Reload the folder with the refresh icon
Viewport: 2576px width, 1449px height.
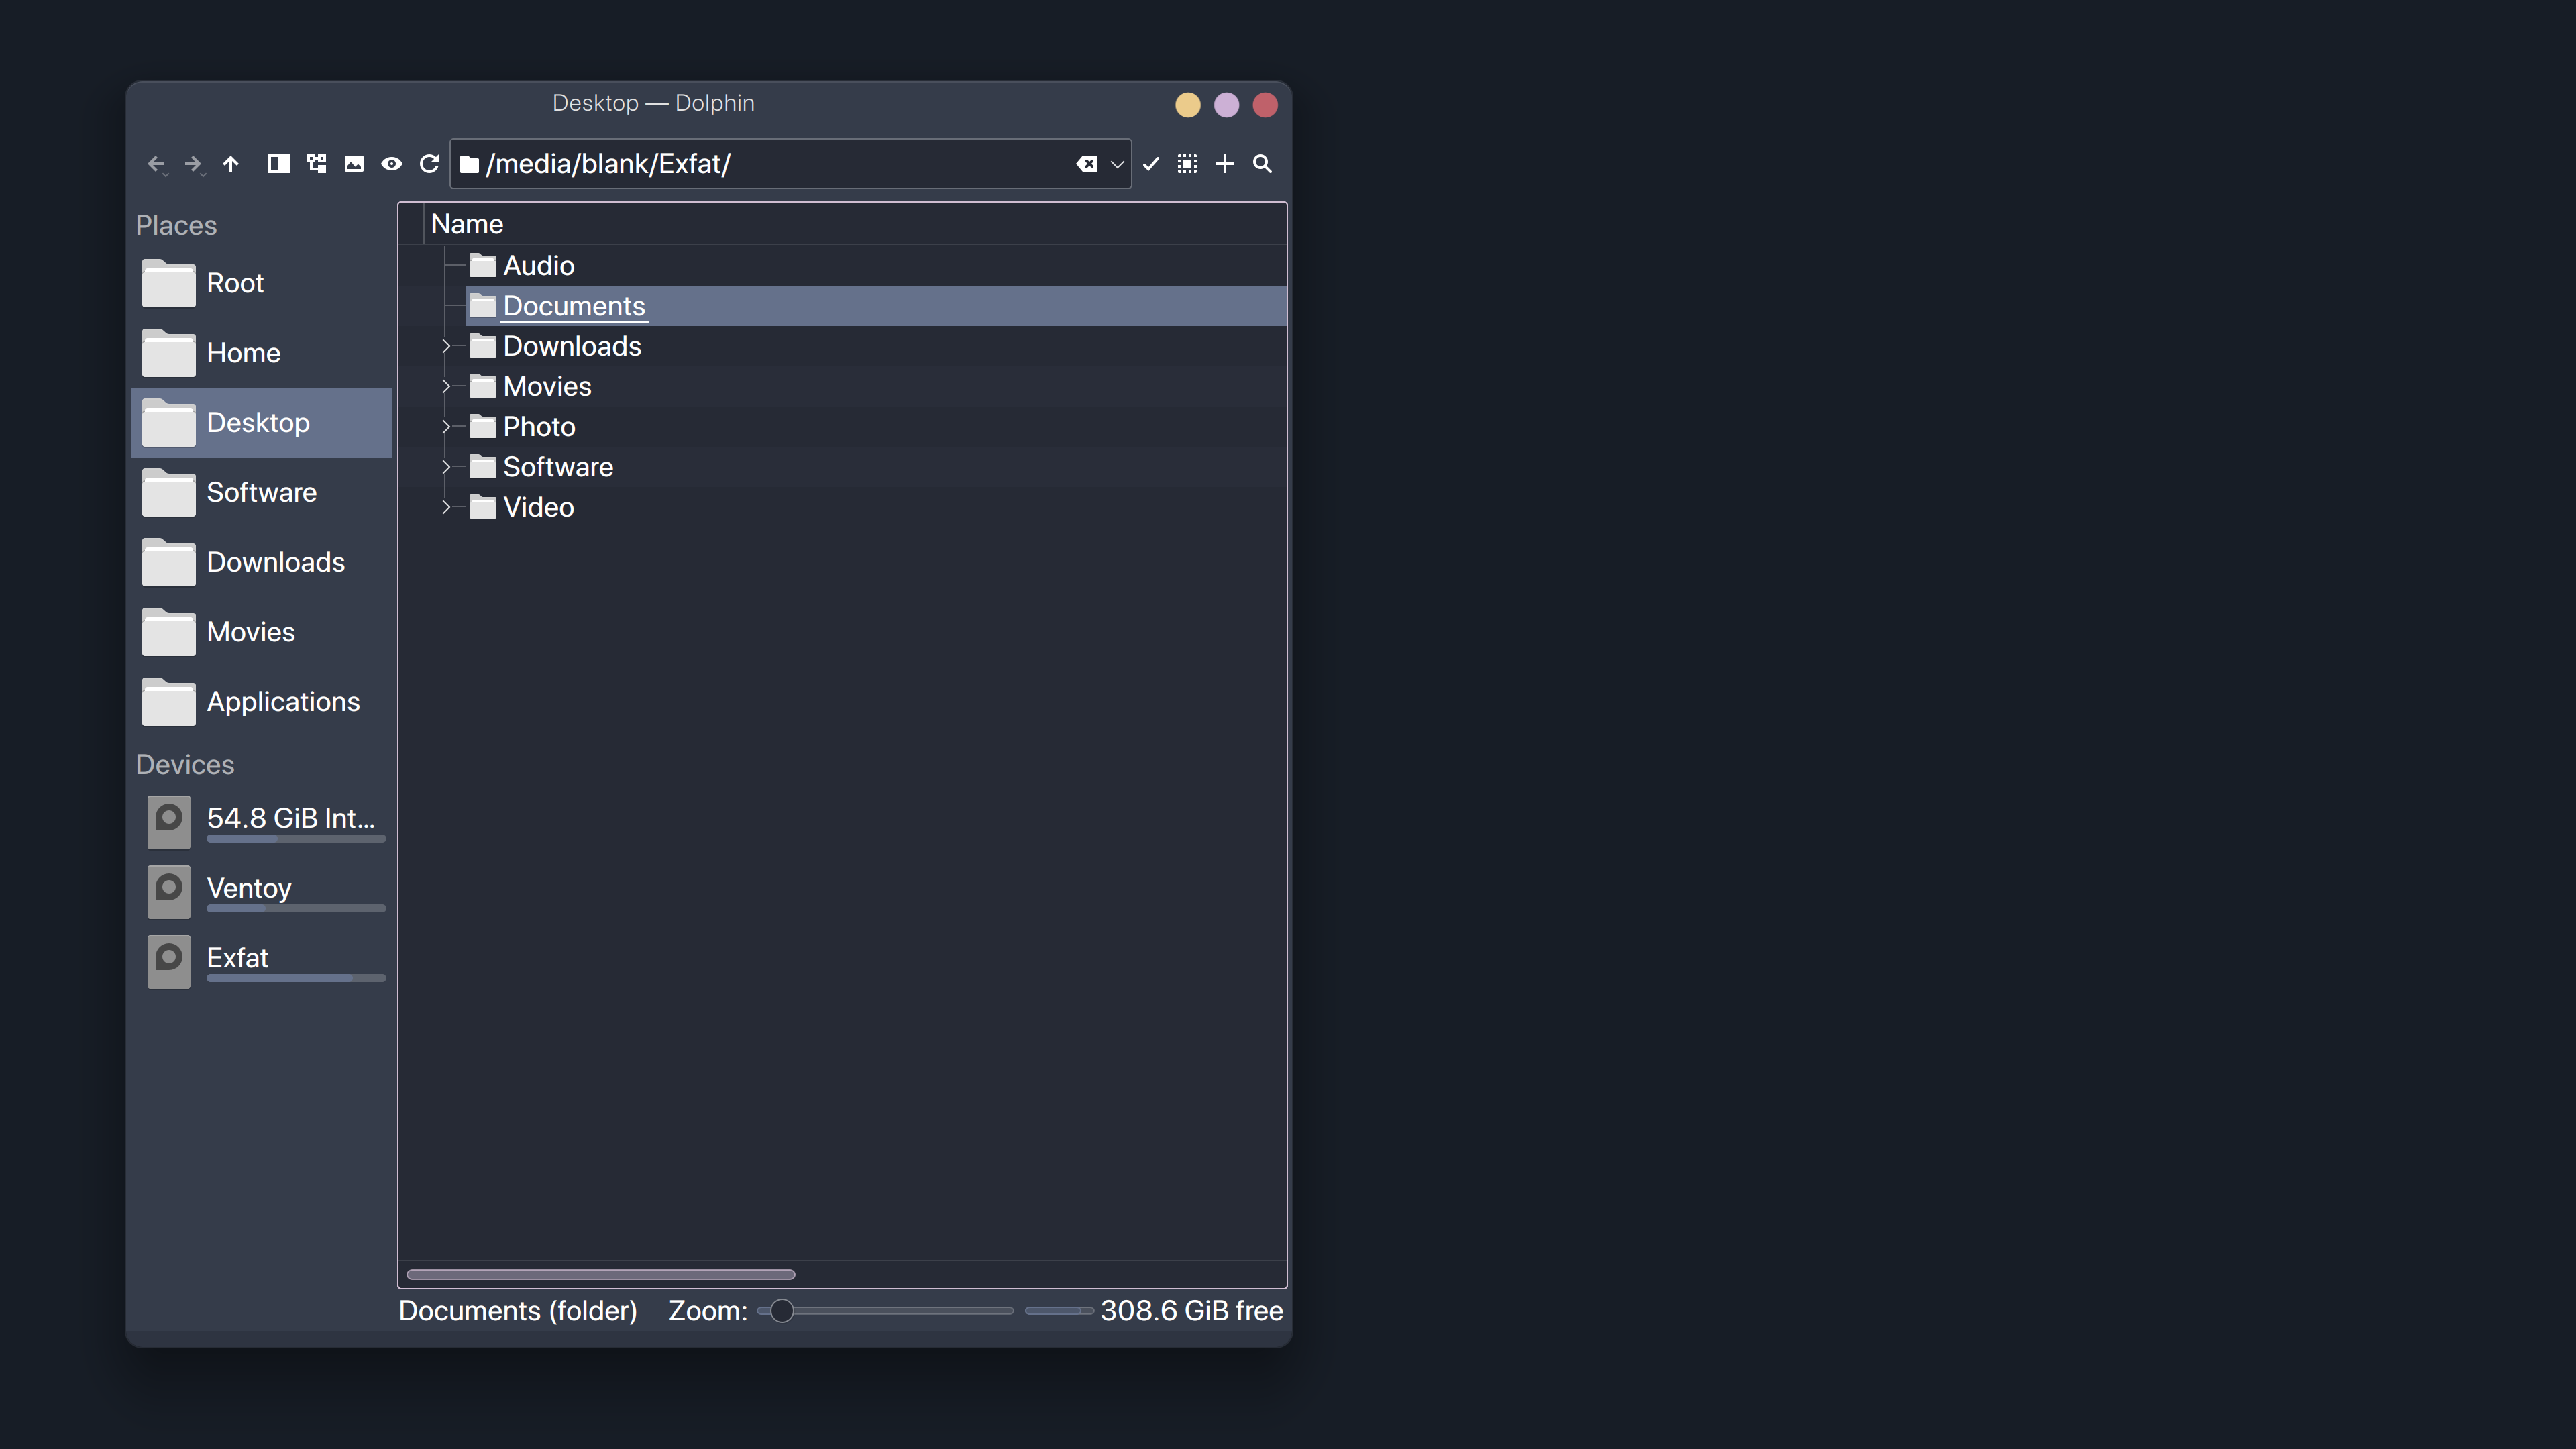tap(429, 164)
